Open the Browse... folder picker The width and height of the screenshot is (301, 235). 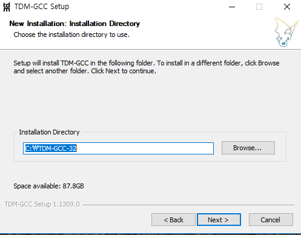pos(248,148)
